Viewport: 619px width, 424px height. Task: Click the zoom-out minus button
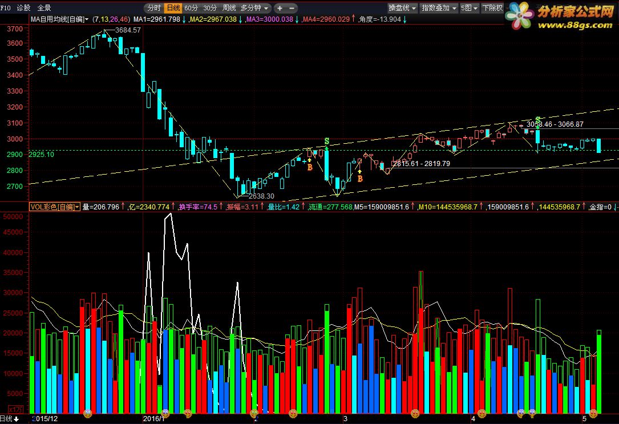coord(292,8)
